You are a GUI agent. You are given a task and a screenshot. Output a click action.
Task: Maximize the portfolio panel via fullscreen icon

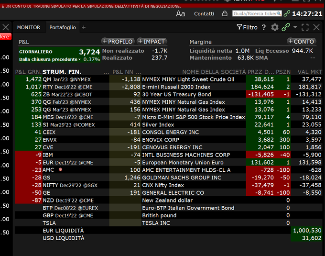coord(305,27)
